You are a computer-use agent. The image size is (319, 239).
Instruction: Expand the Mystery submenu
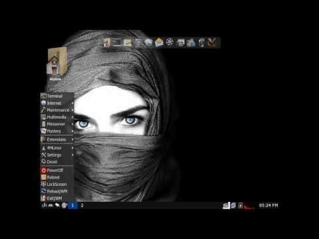point(57,131)
